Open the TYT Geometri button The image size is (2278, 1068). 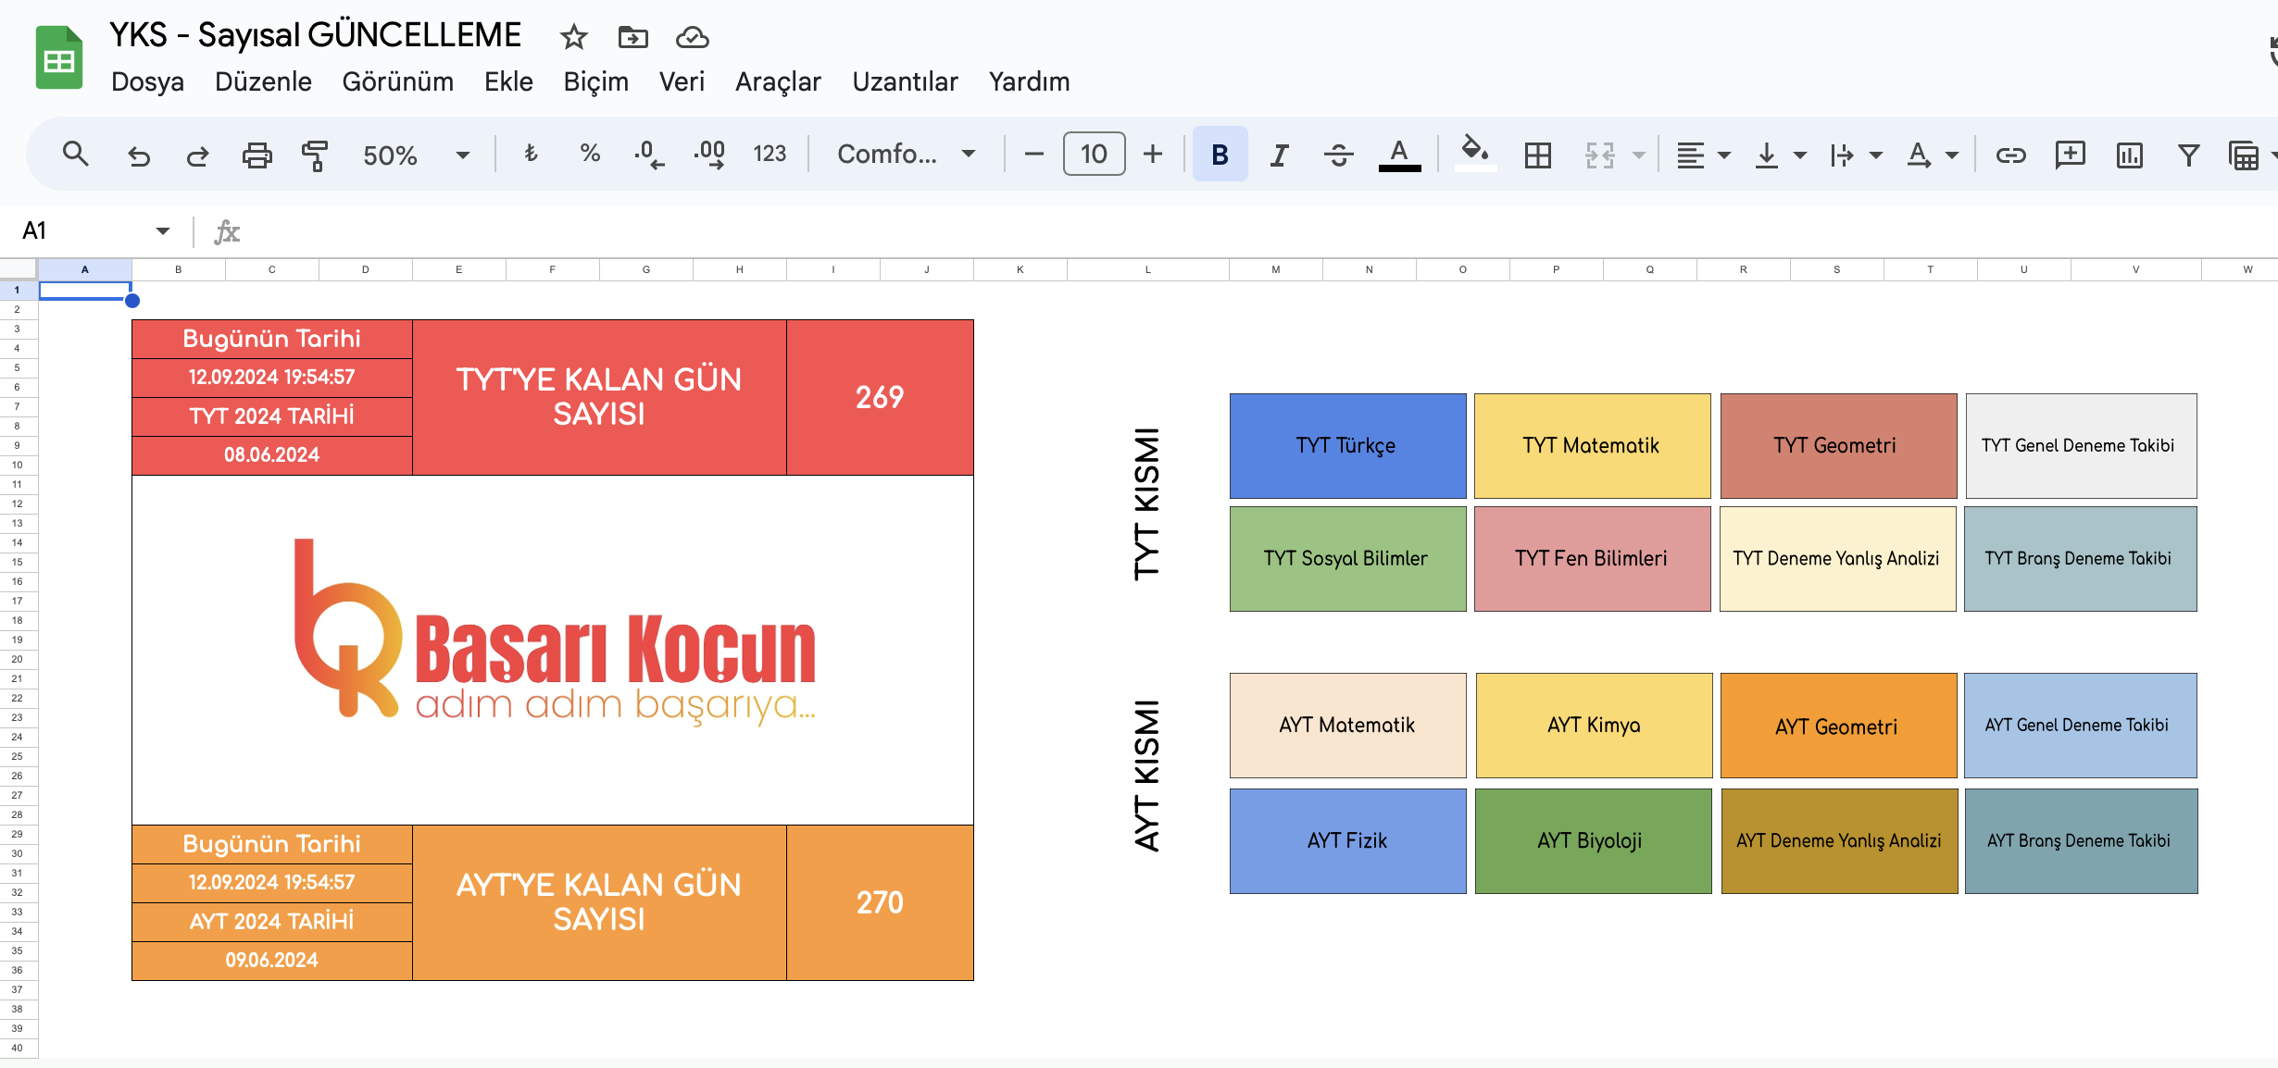click(x=1838, y=446)
